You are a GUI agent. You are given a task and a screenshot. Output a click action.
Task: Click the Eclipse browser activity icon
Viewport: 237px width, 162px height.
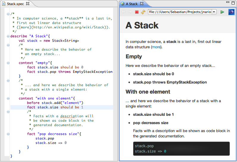coord(231,12)
